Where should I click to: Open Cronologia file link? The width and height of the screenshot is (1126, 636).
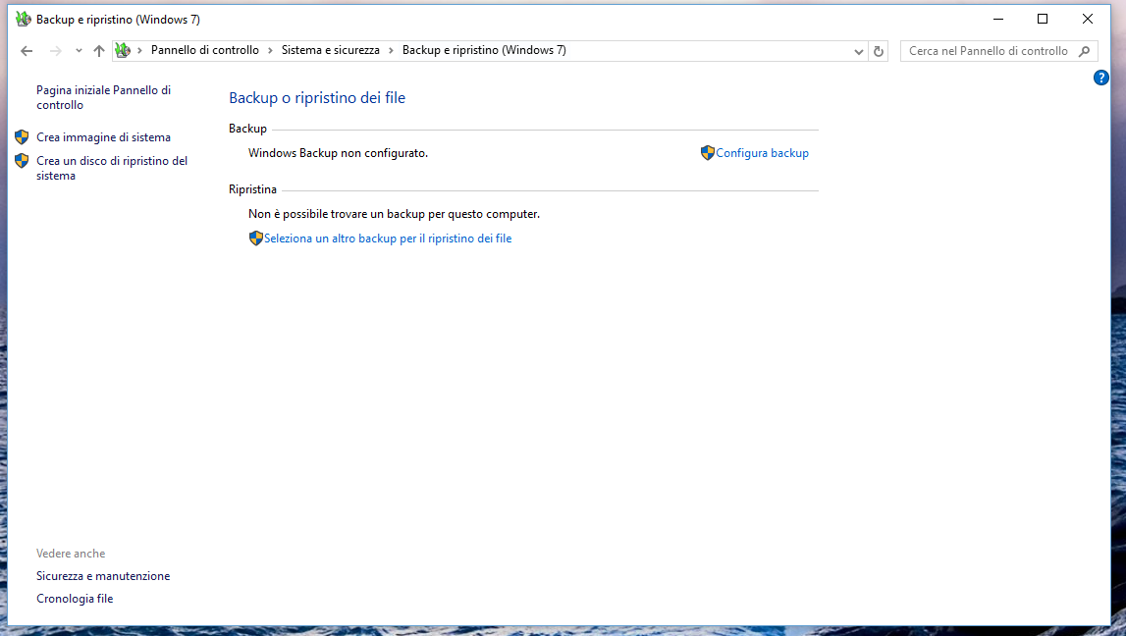point(75,599)
